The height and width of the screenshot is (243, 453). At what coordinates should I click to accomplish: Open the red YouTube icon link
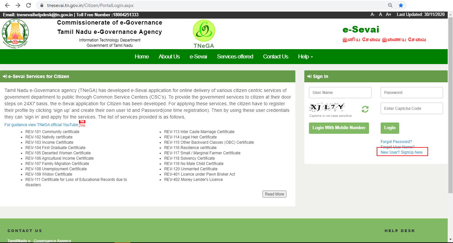82,123
